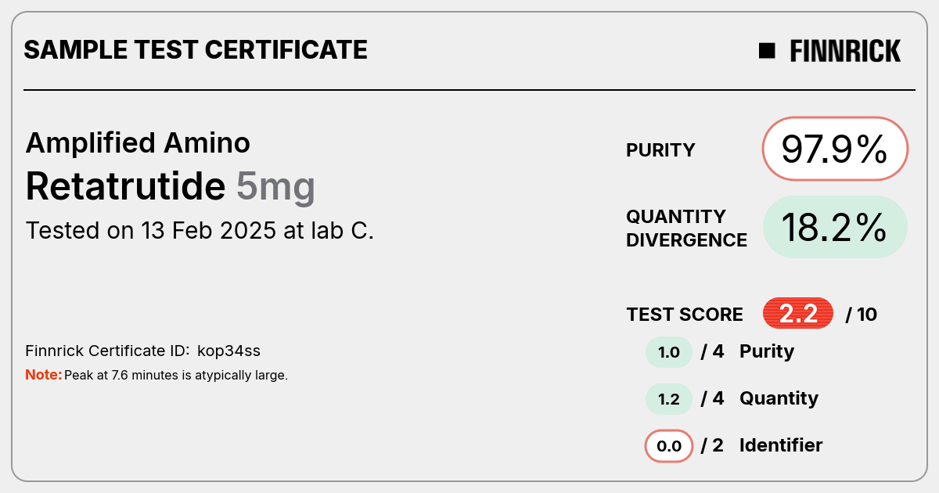
Task: Click the 1.2 quantity score pill
Action: pos(669,399)
